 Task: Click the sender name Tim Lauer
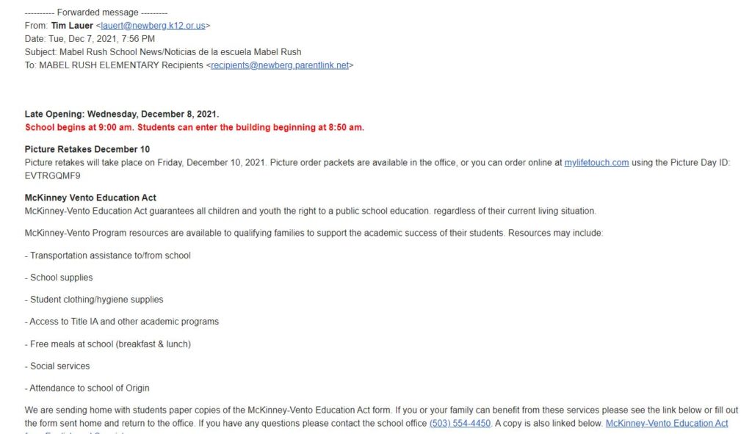(72, 26)
